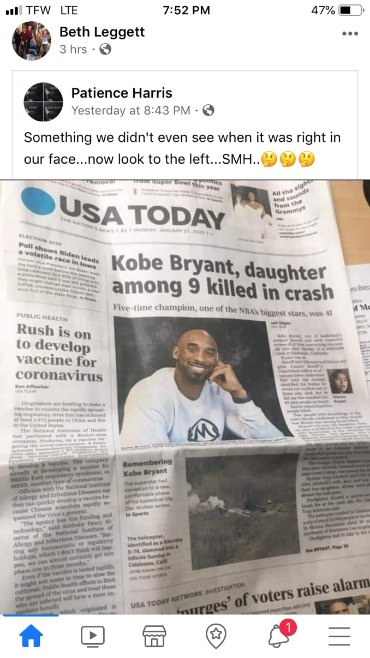This screenshot has height=658, width=370.
Task: Open the Yesterday at 8:43 PM timestamp
Action: 131,110
